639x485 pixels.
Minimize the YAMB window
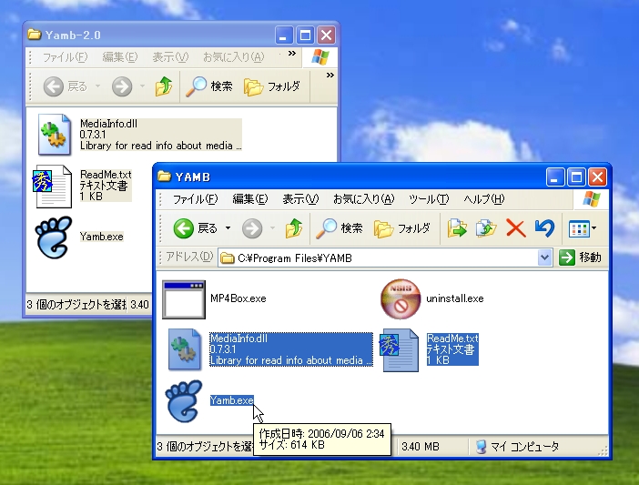point(555,177)
